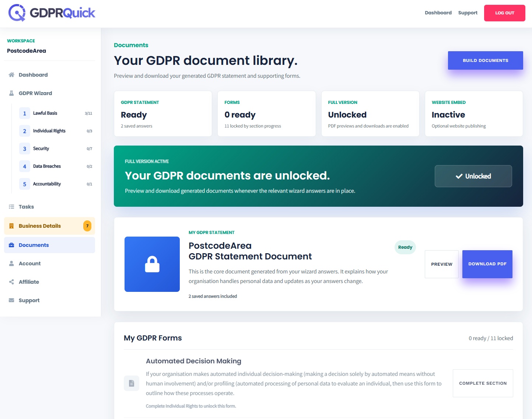Click the Automated Decision Making file icon
The height and width of the screenshot is (419, 532).
tap(132, 383)
